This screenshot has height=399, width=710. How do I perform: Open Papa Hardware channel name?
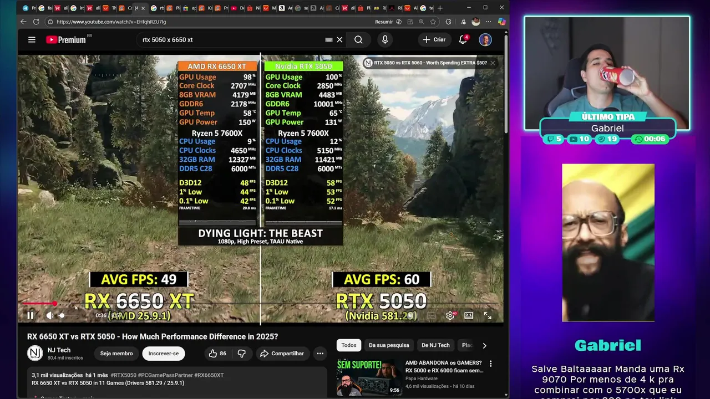(423, 378)
